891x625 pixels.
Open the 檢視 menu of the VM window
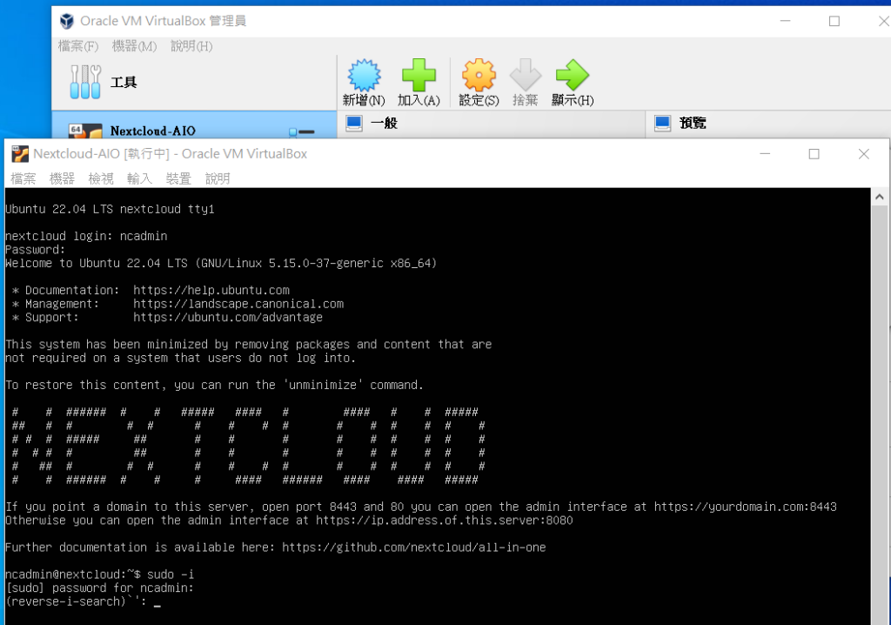coord(100,178)
